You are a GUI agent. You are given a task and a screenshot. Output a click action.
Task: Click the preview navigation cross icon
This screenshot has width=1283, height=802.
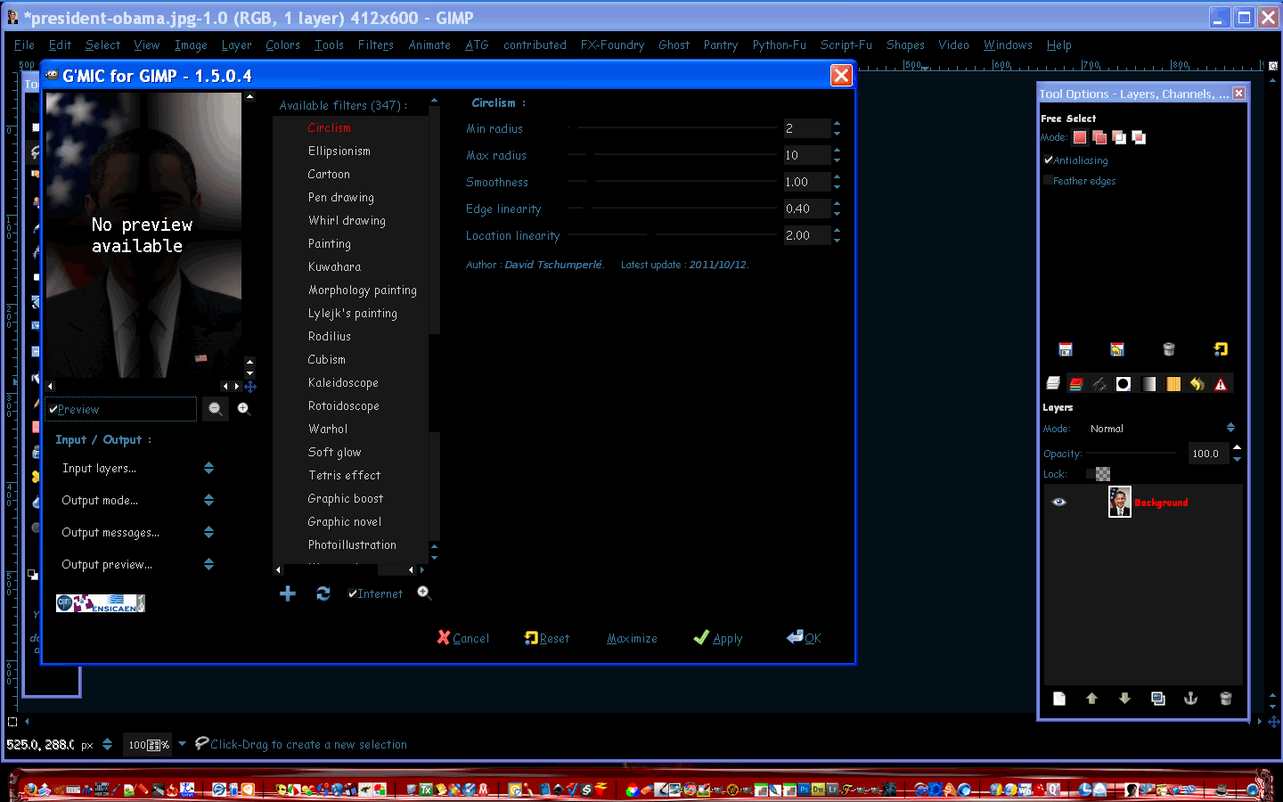(x=250, y=387)
